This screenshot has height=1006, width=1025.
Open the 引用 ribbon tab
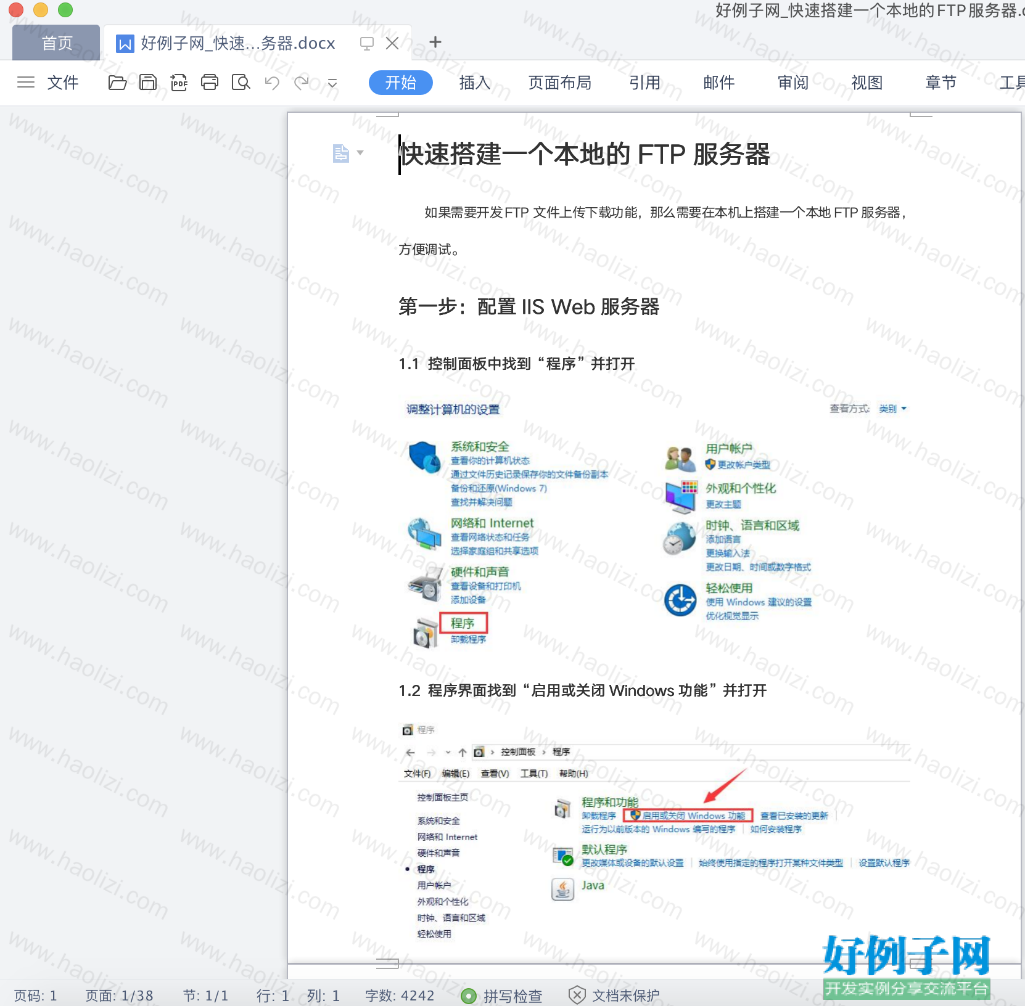point(645,83)
